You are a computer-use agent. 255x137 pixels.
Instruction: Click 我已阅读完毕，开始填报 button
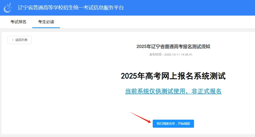(x=173, y=124)
